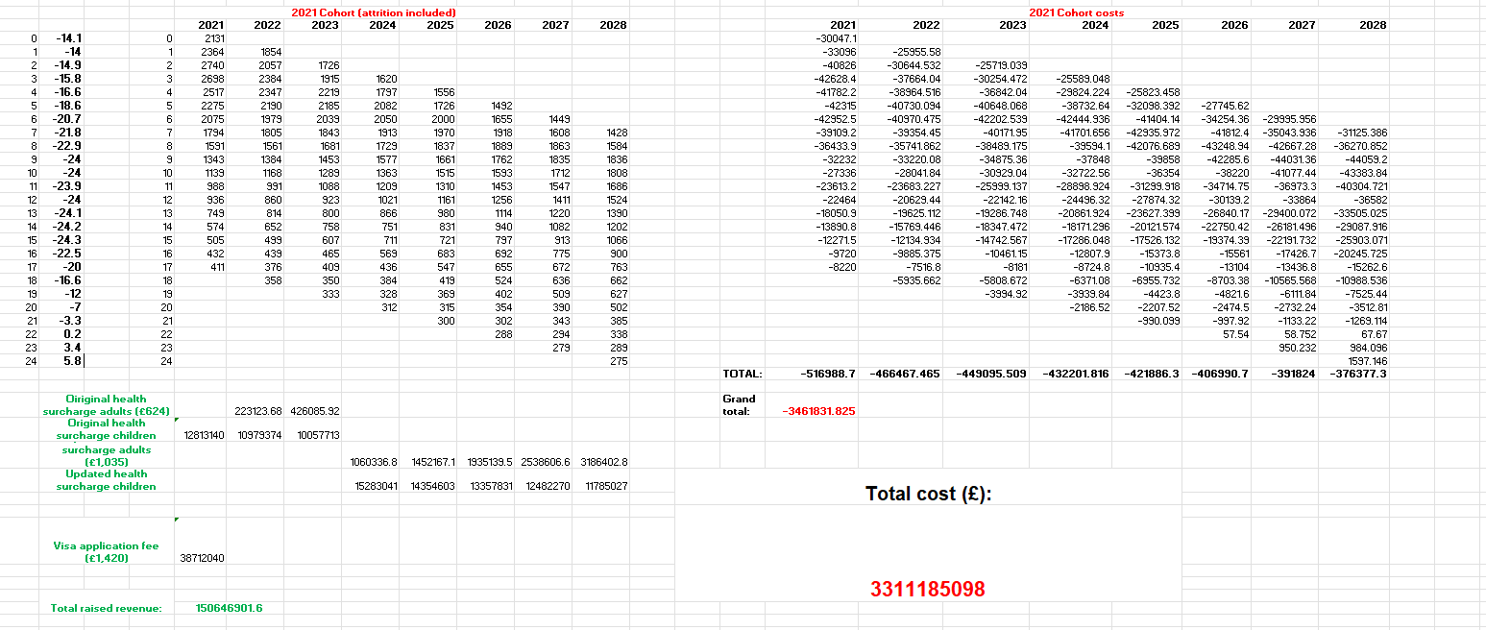Select the visa fee value 38712040

click(203, 558)
